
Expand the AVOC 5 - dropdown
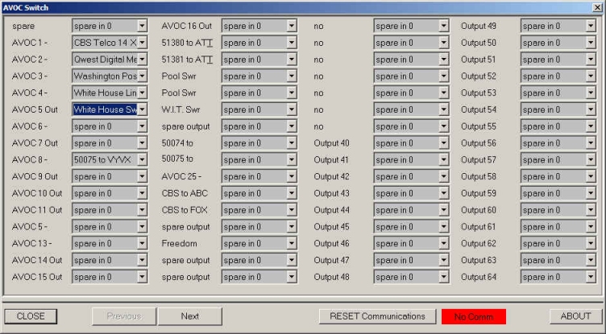[142, 227]
